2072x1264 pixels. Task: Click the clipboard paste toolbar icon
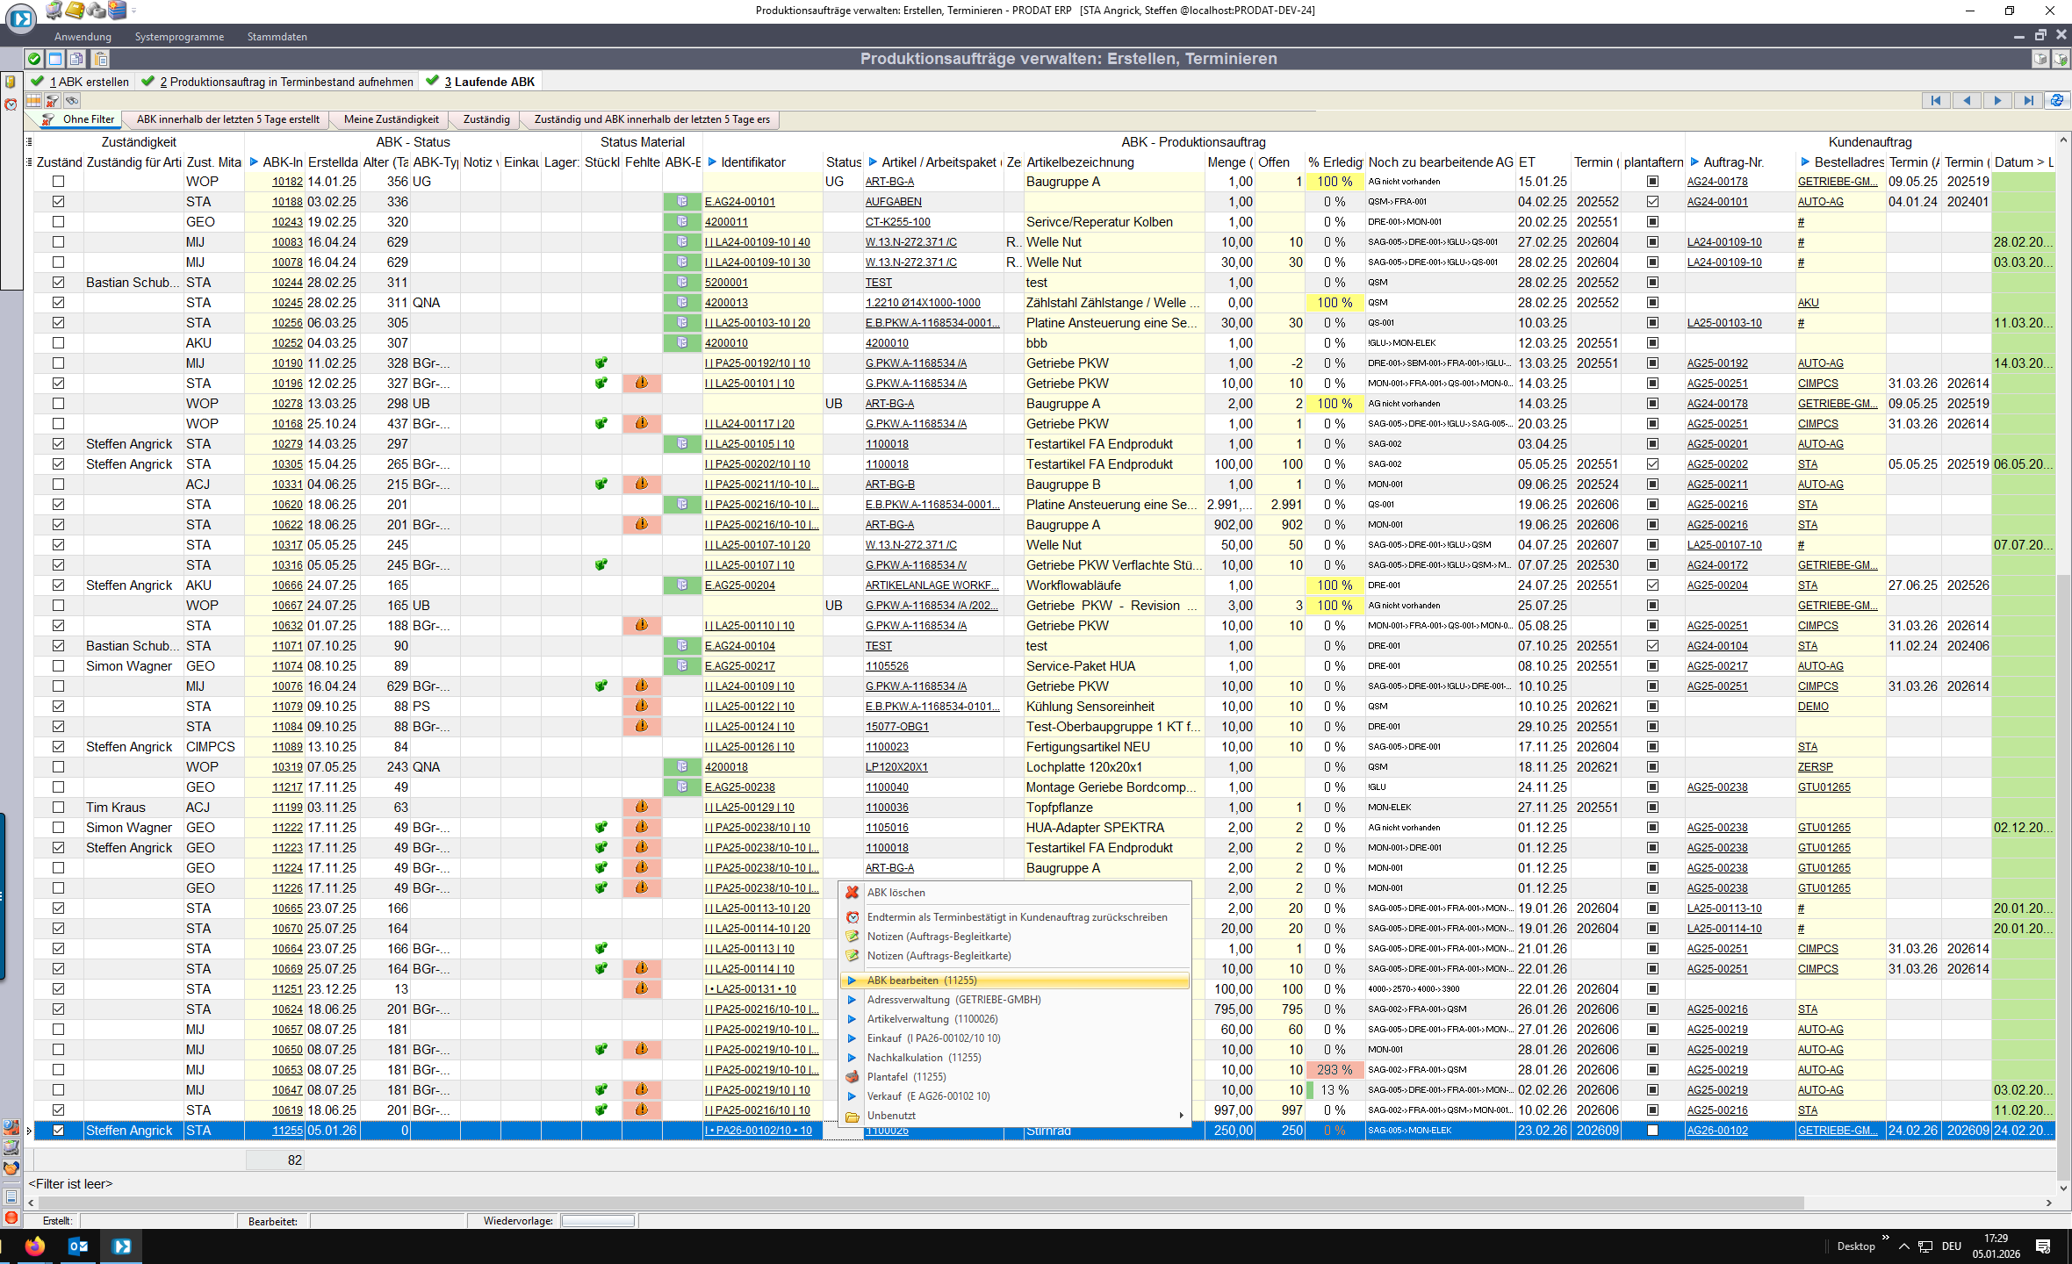tap(100, 59)
